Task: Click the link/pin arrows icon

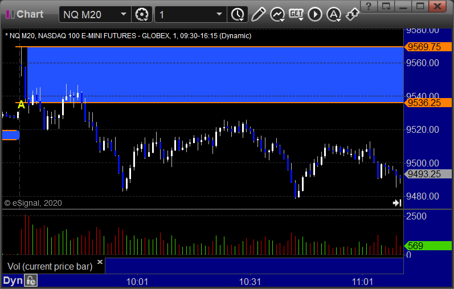Action: 353,14
